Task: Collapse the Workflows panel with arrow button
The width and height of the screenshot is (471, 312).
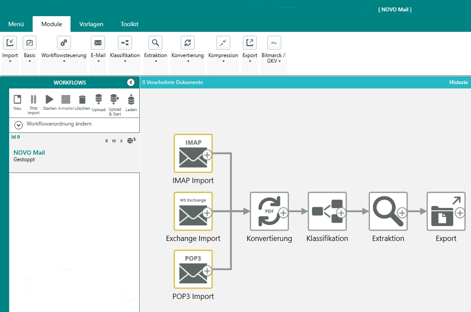Action: pyautogui.click(x=131, y=82)
